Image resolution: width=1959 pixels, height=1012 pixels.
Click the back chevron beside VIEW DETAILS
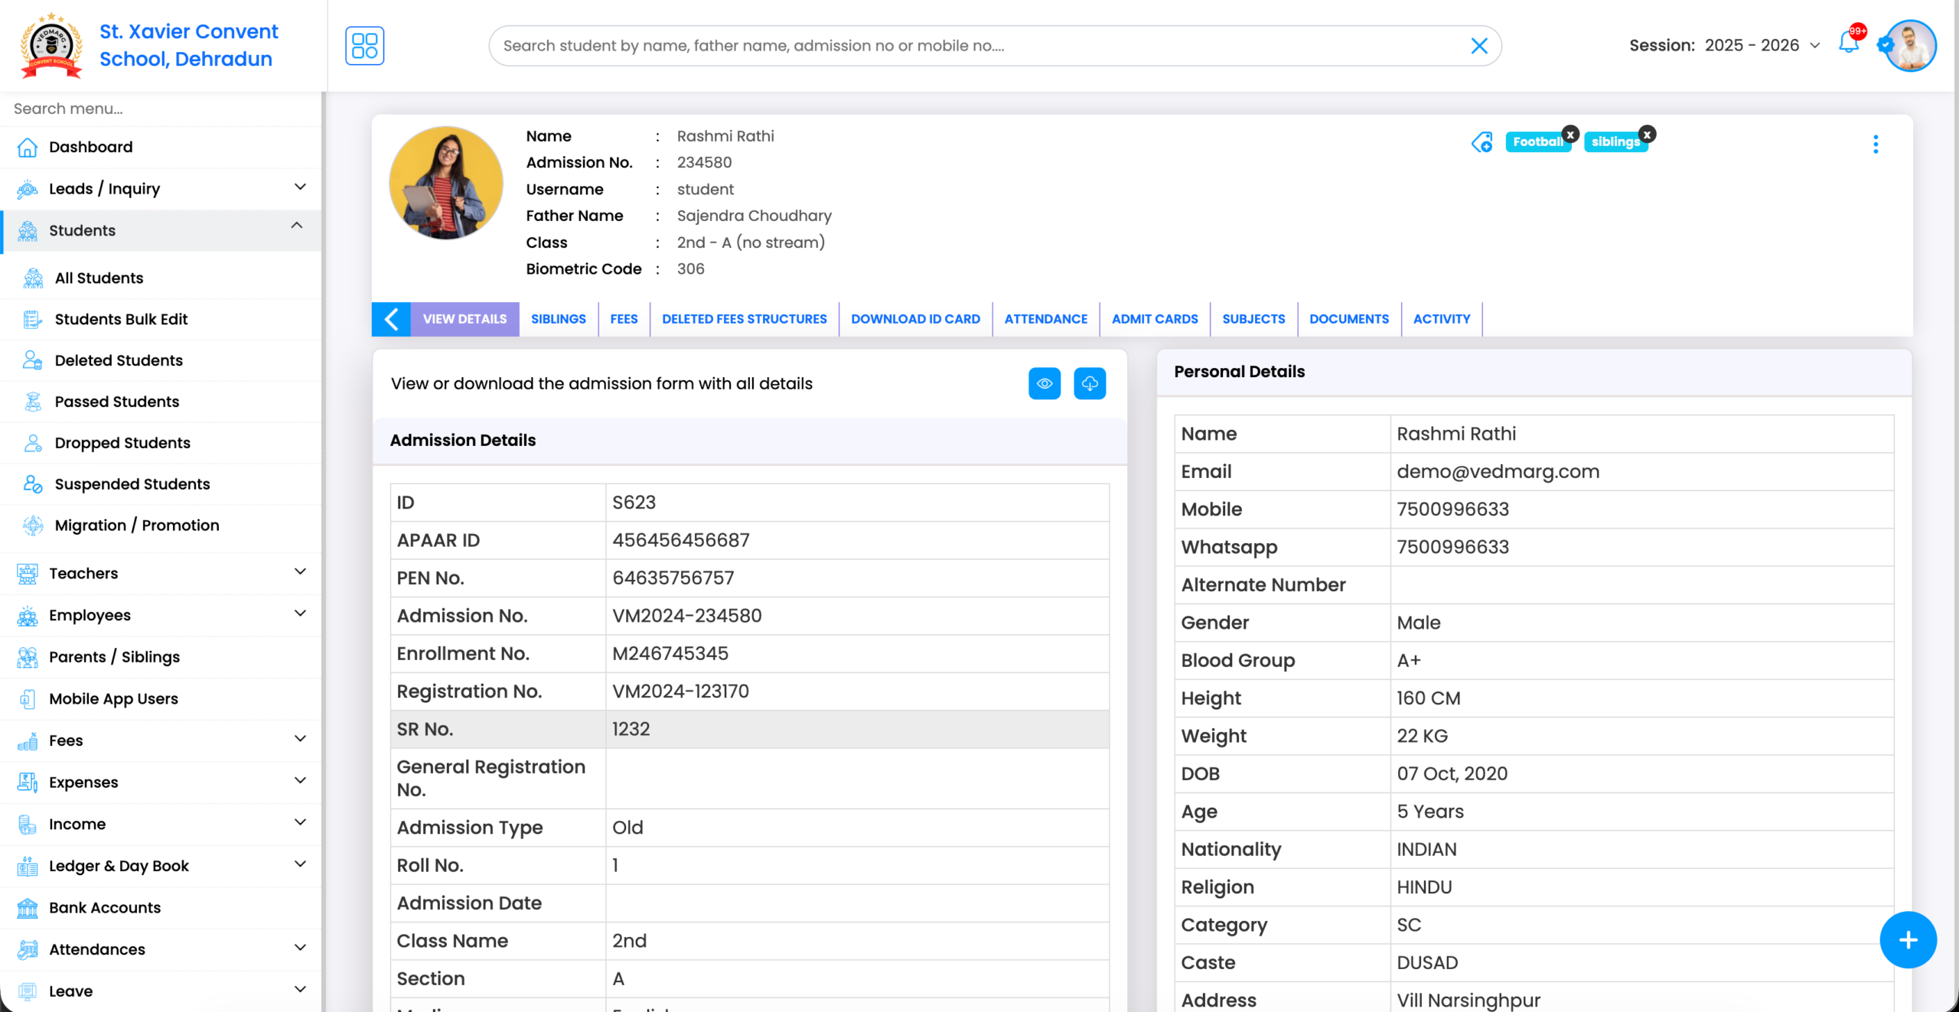[391, 319]
